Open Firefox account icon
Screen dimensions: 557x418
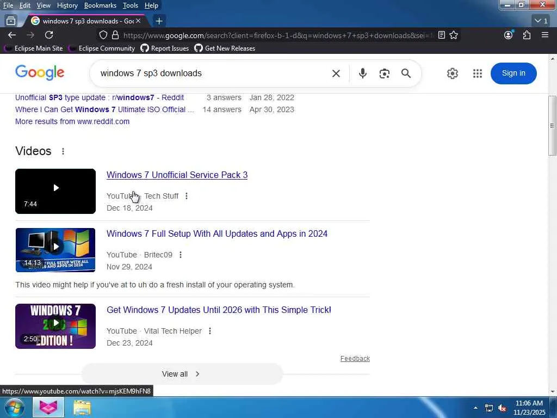tap(509, 35)
